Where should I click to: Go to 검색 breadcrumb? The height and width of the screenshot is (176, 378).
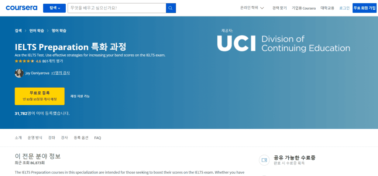pyautogui.click(x=18, y=31)
